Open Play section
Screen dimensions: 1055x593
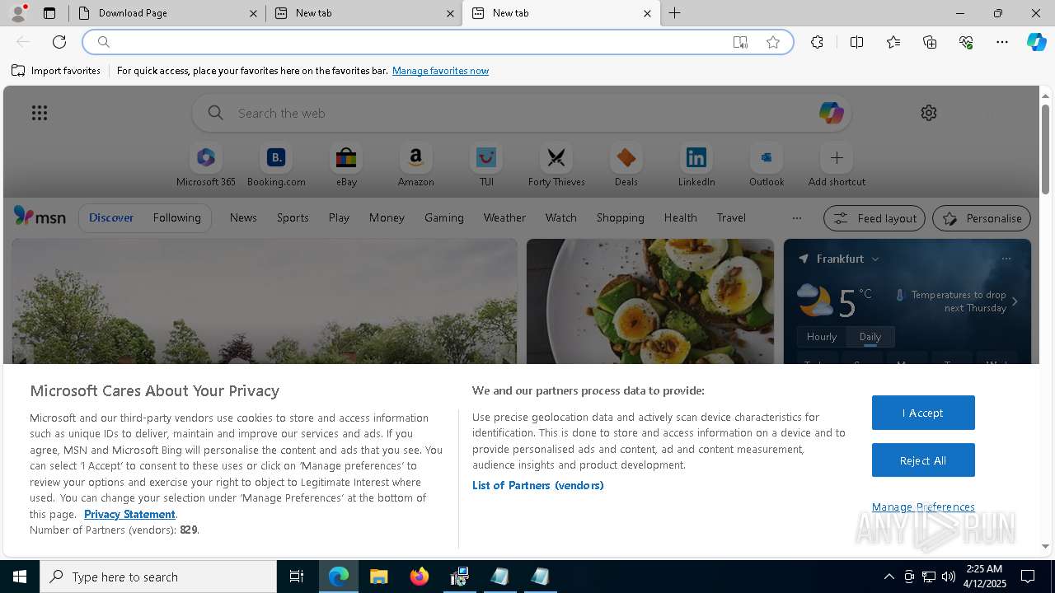click(339, 217)
